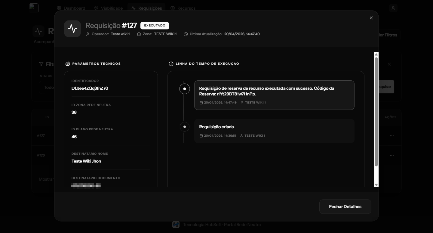Click calendar icon beside 20/04/2026, 14:47:49 in timeline
Viewport: 433px width, 233px height.
201,103
